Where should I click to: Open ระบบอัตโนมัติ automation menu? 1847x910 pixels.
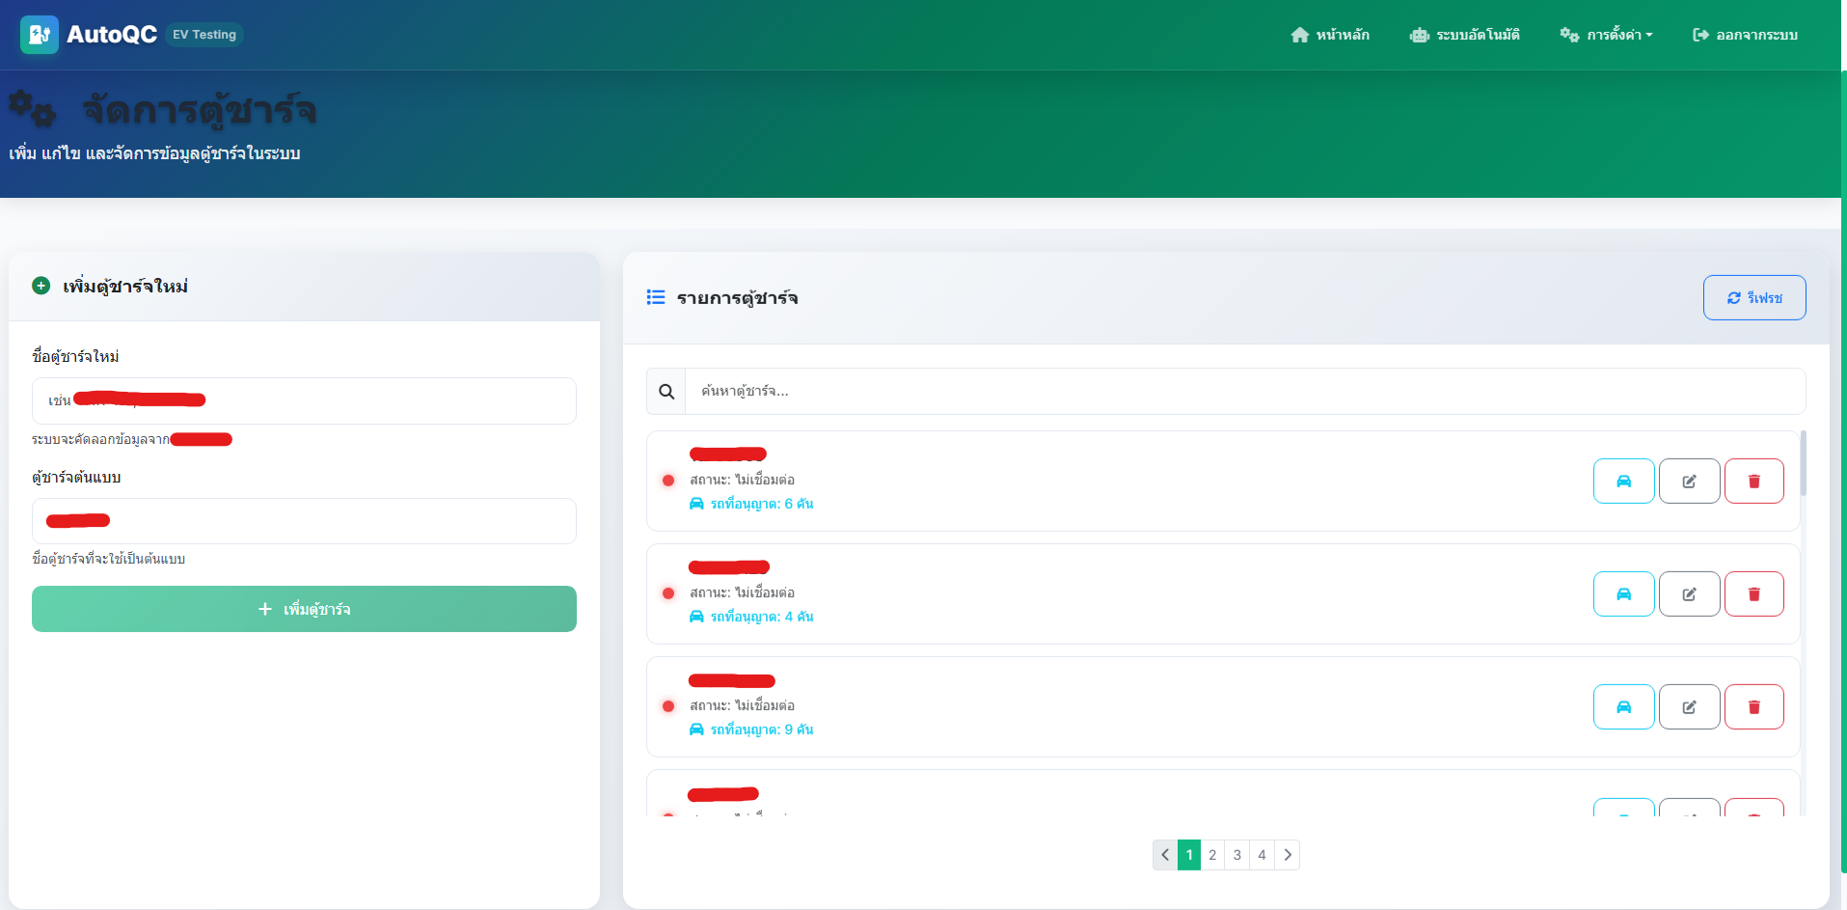click(x=1464, y=35)
